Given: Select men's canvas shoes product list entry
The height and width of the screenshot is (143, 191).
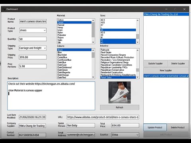Looking at the screenshot, I should coord(166,76).
